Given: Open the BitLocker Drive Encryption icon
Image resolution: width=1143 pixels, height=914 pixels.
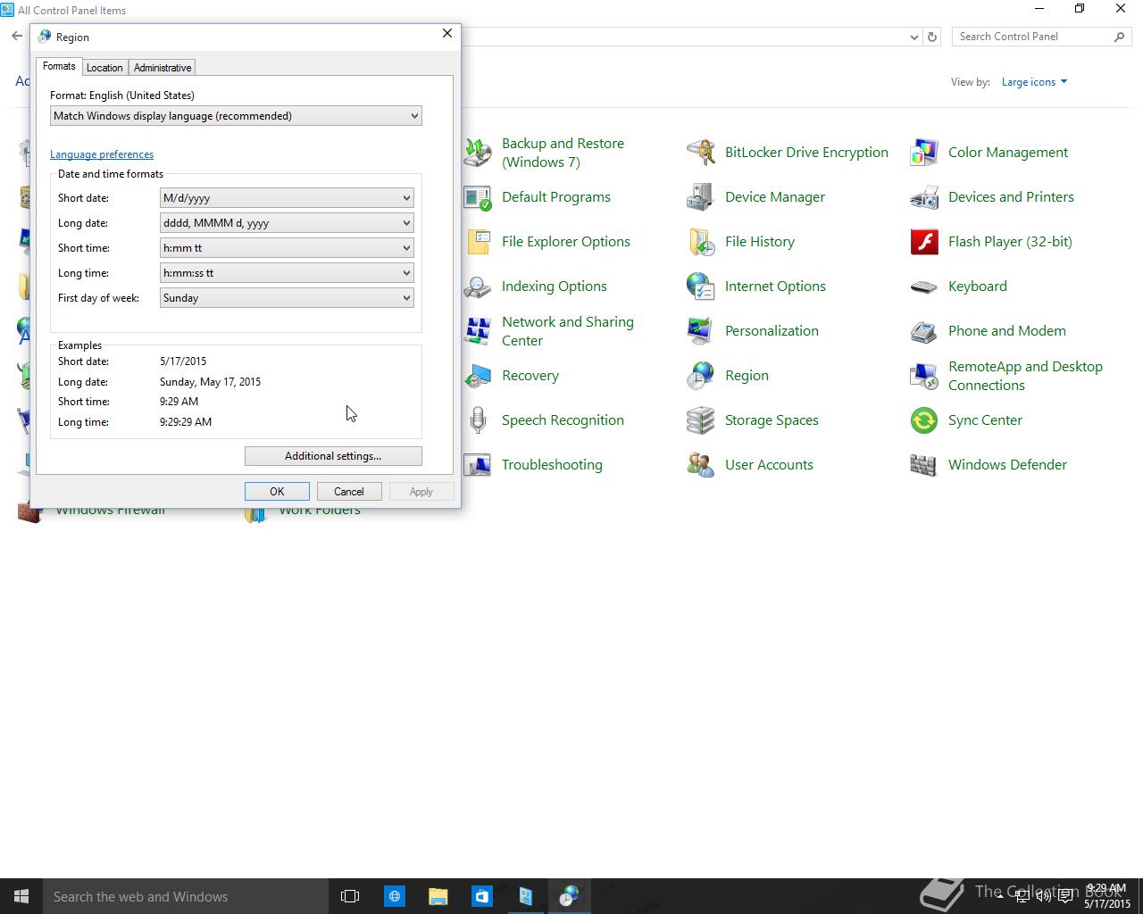Looking at the screenshot, I should 701,153.
